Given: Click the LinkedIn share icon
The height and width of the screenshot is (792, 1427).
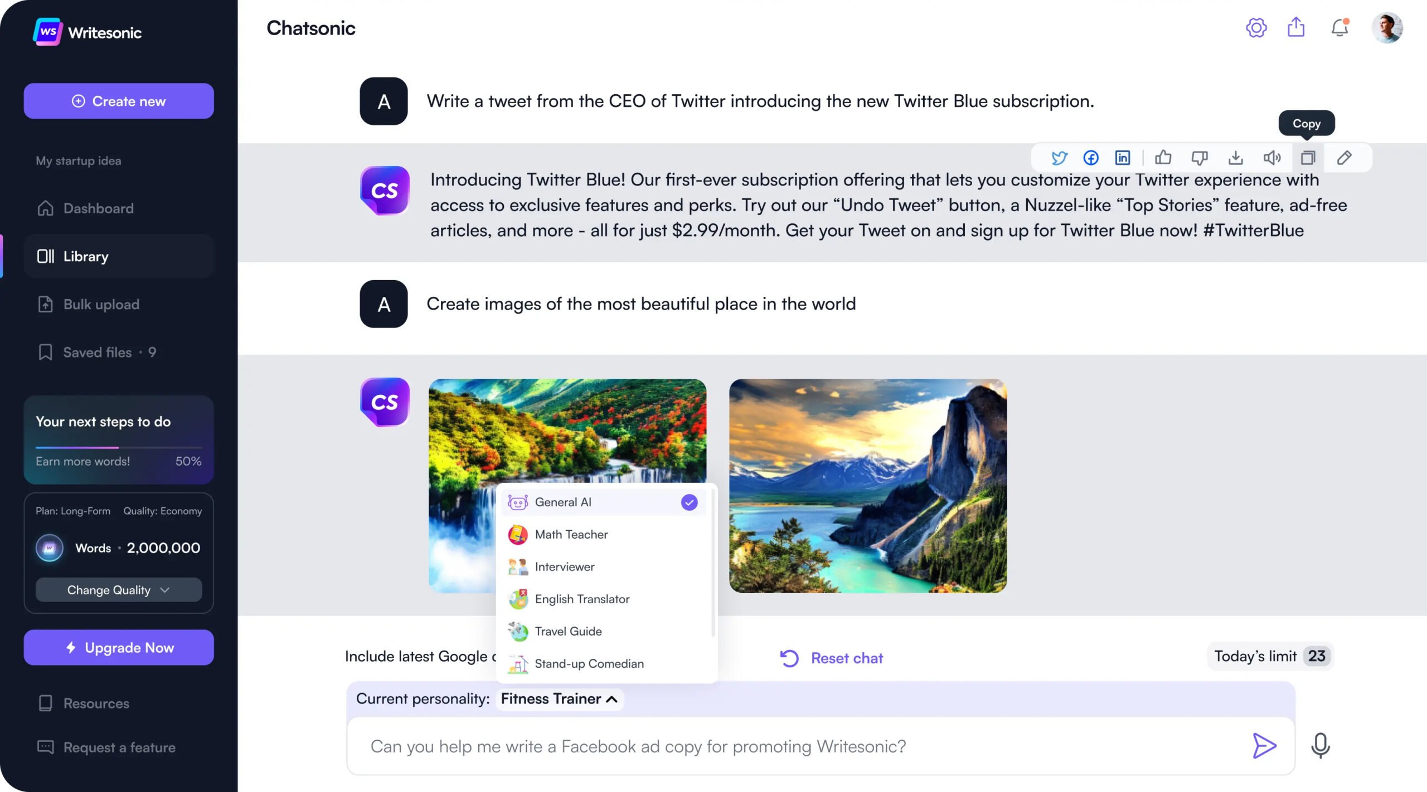Looking at the screenshot, I should point(1123,157).
